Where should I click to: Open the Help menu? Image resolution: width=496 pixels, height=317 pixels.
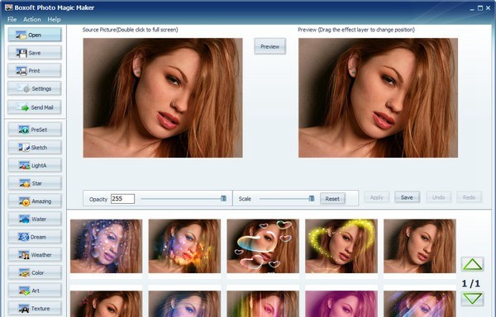(x=54, y=19)
